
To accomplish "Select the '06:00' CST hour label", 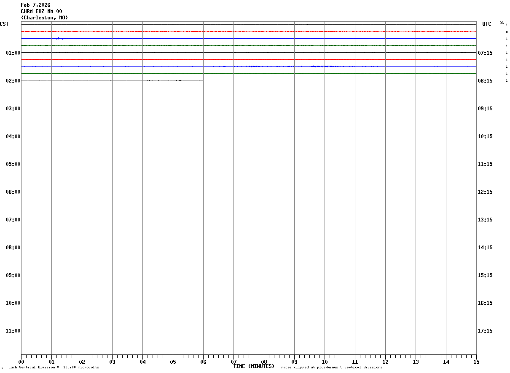I will click(x=13, y=192).
